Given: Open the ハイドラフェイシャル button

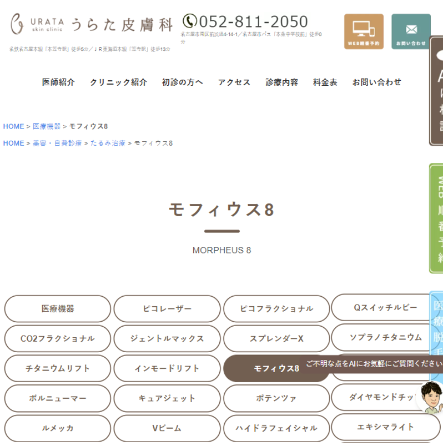Looking at the screenshot, I should point(276,428).
